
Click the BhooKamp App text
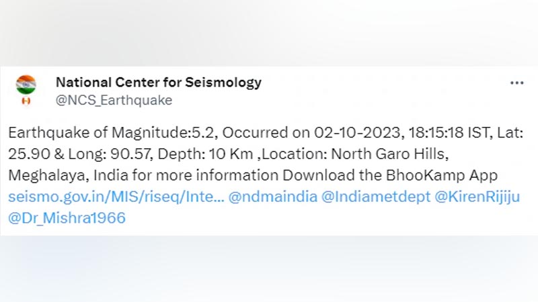[442, 175]
